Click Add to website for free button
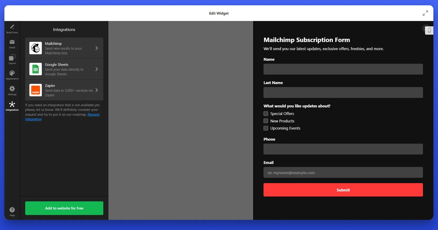This screenshot has height=230, width=438. pos(64,208)
